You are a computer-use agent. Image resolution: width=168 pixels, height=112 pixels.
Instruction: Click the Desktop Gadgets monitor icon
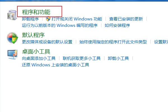(12, 54)
